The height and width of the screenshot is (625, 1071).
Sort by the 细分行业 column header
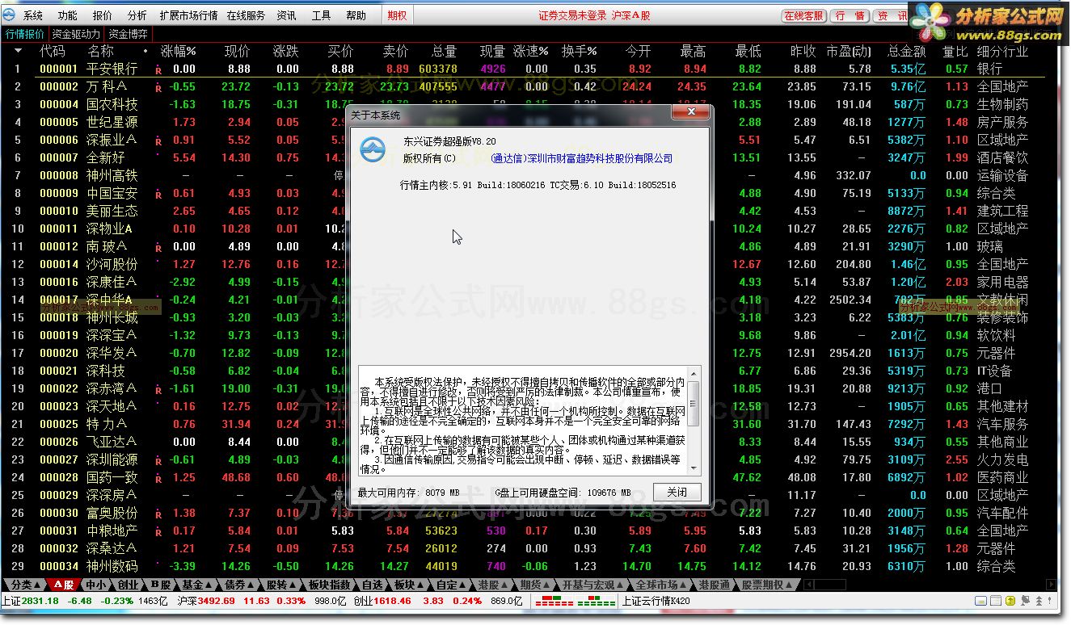[x=1002, y=51]
